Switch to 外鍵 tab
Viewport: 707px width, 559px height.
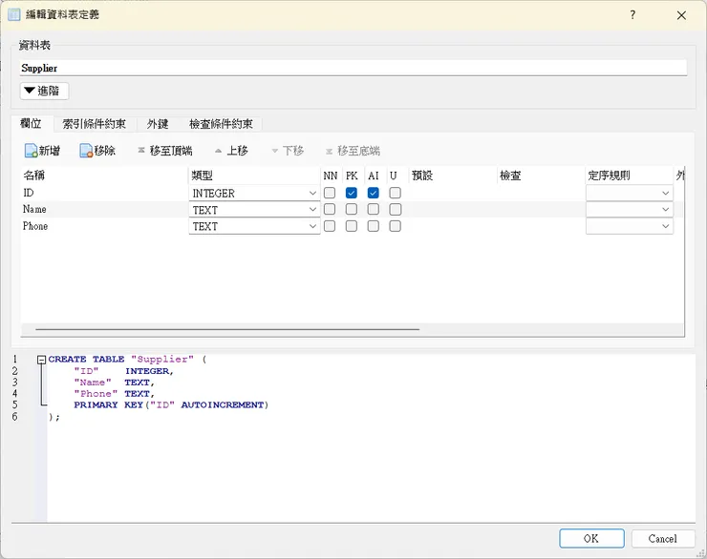click(x=158, y=124)
